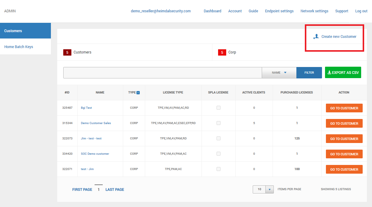Open the NAME filter-field dropdown
The height and width of the screenshot is (207, 372).
tap(279, 73)
